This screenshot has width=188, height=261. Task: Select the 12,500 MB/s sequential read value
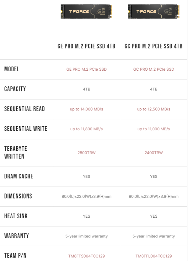(154, 109)
